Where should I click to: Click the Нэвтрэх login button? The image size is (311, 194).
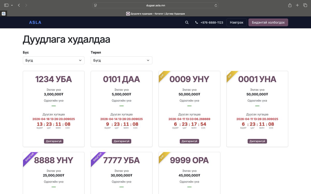(237, 23)
